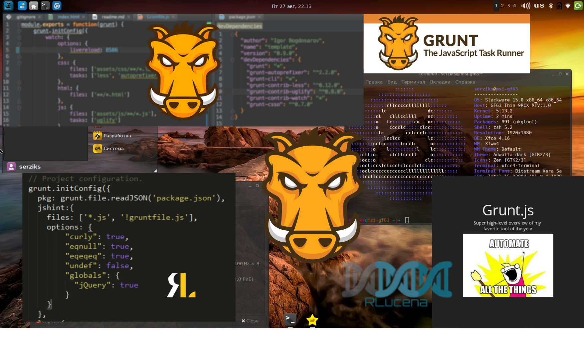Click the livereload: 8586 line in Gruntfile
Image resolution: width=584 pixels, height=359 pixels.
tap(94, 50)
